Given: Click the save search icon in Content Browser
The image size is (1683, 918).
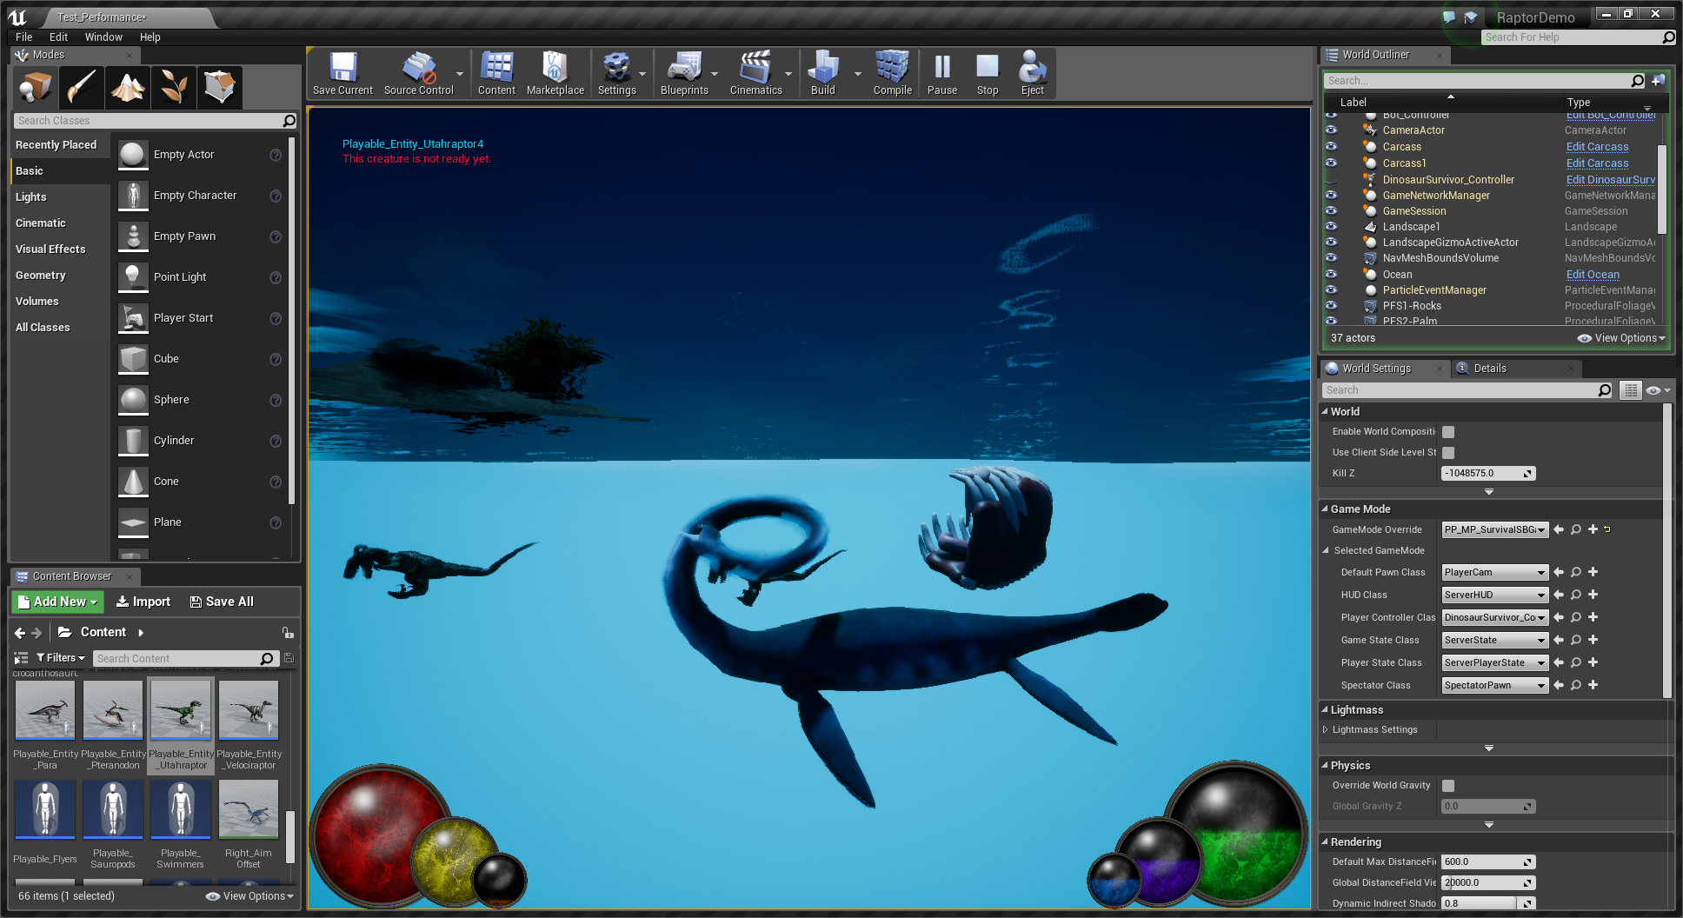Looking at the screenshot, I should pyautogui.click(x=289, y=658).
